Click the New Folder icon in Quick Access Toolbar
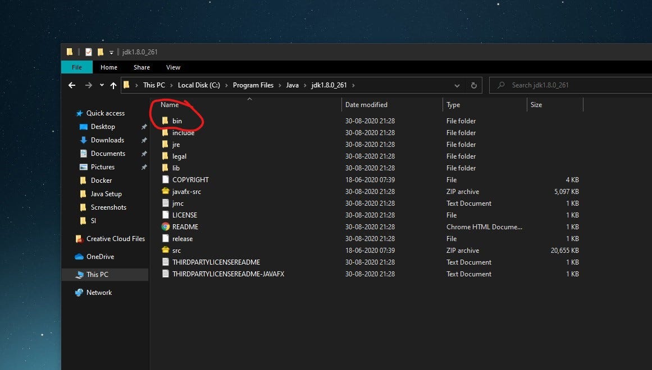The width and height of the screenshot is (652, 370). point(99,51)
